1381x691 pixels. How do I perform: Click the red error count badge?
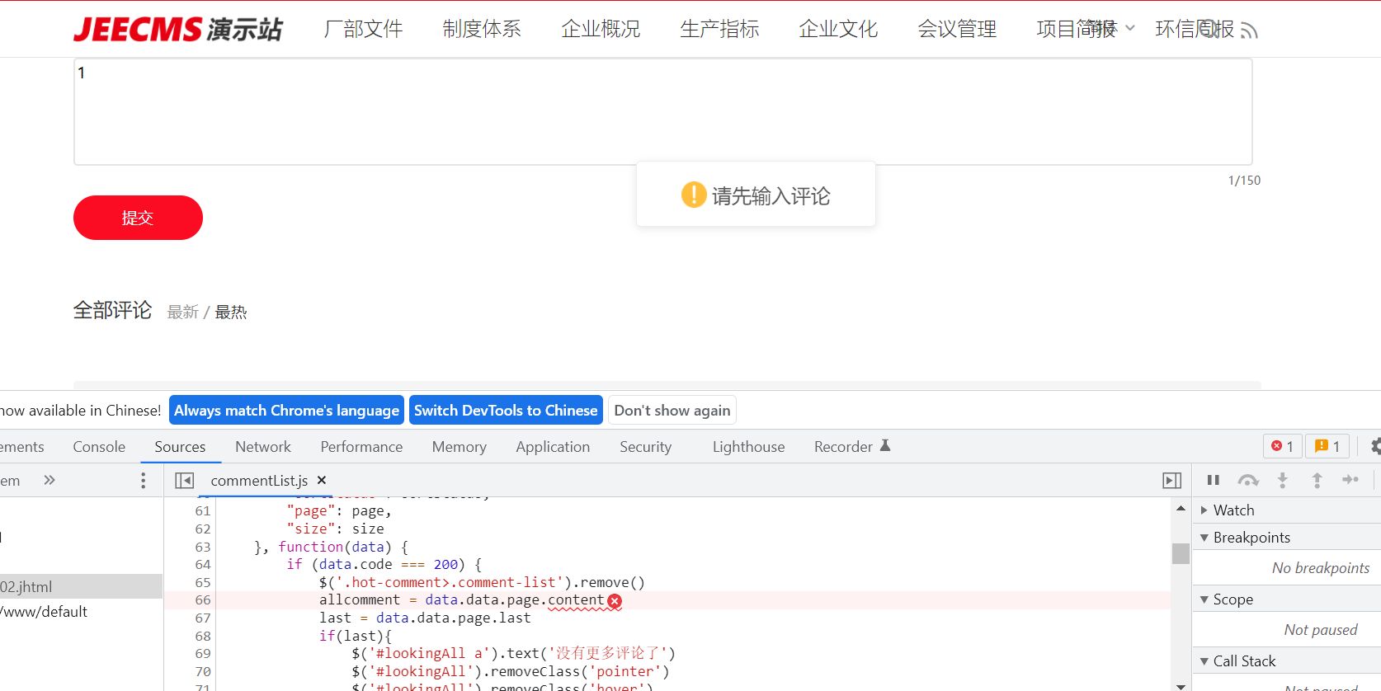(x=1282, y=446)
